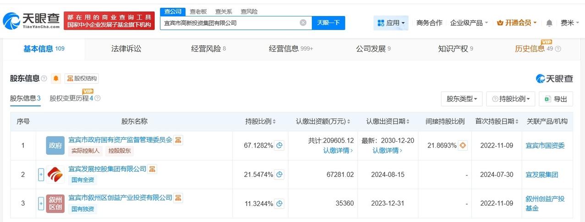Viewport: 585px width, 222px height.
Task: Open the 叙州创益产投基金 related link
Action: [x=545, y=203]
